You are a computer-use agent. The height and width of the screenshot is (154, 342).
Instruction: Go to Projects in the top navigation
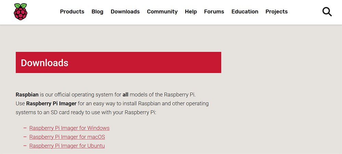tap(276, 12)
